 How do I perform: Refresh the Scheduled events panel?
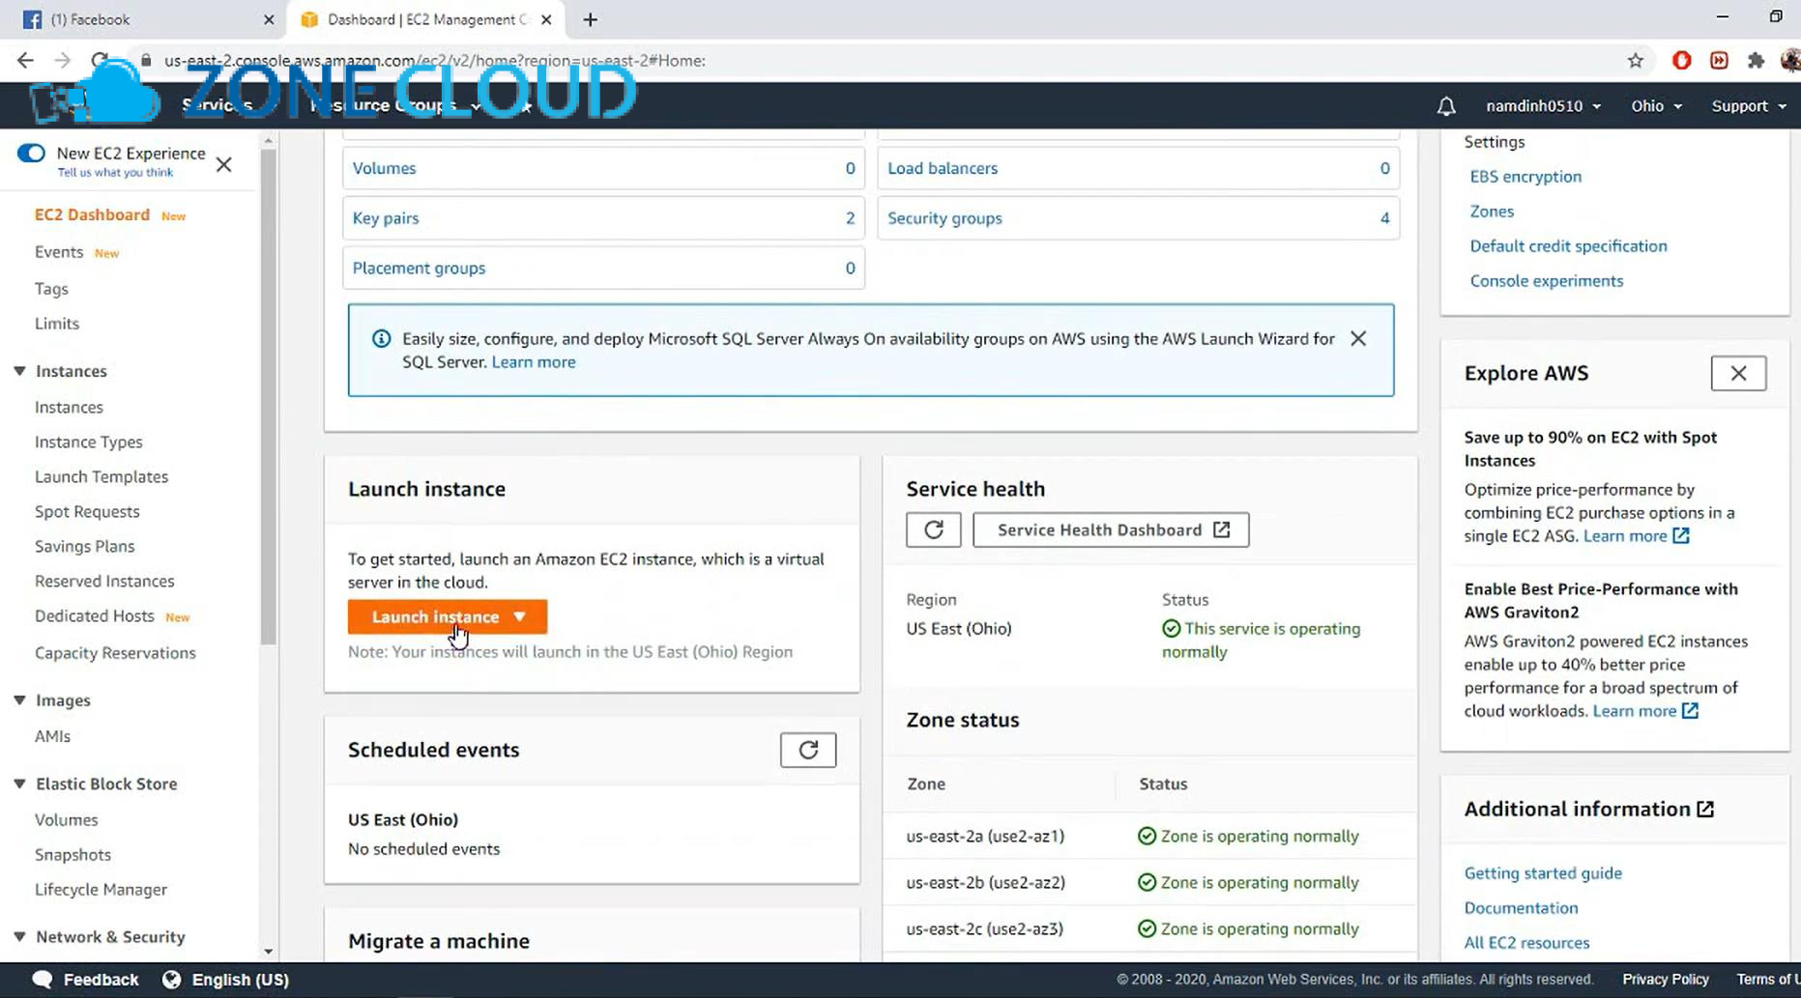pos(807,750)
